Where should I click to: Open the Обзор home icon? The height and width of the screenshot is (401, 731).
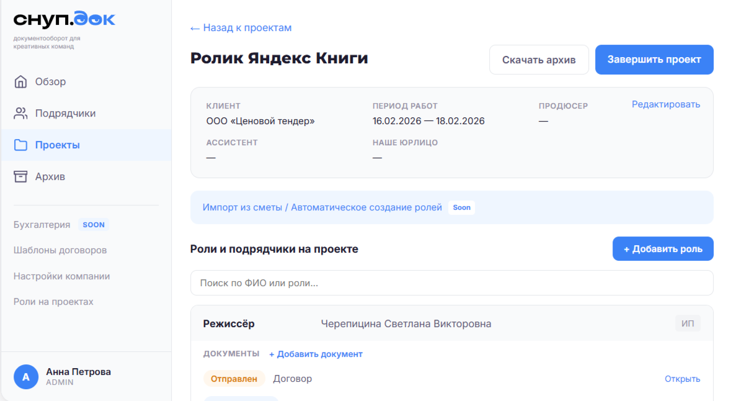[20, 81]
